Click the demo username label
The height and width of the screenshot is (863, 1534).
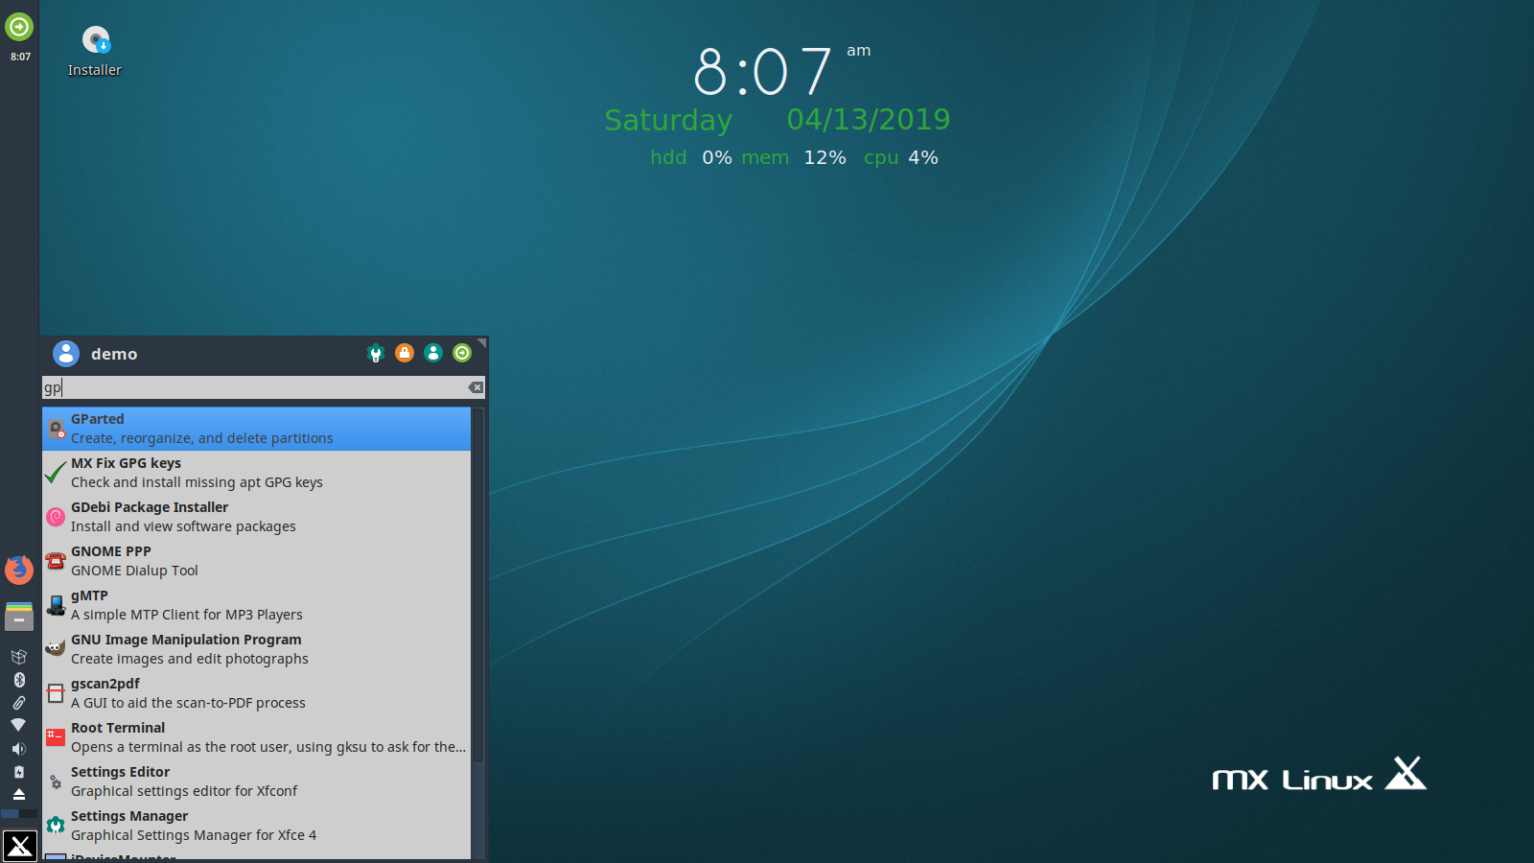pos(114,354)
